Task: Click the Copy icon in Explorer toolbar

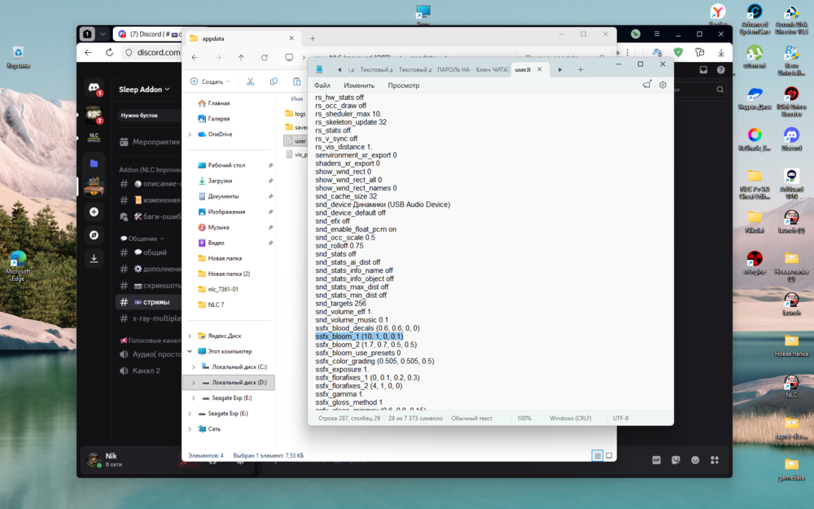Action: click(x=274, y=81)
